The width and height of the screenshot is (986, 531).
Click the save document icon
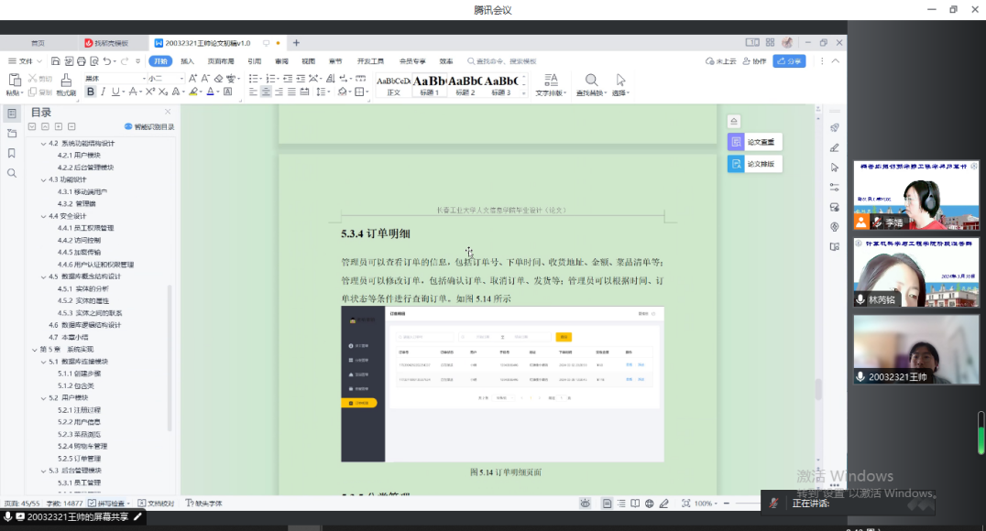(55, 61)
